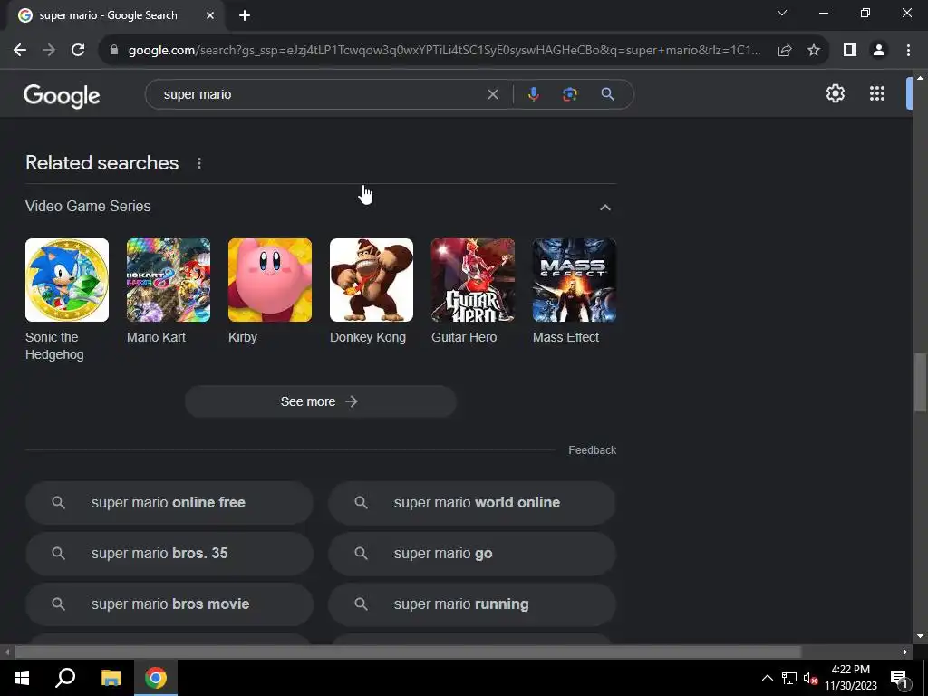Search super mario world online
Image resolution: width=928 pixels, height=696 pixels.
[x=472, y=502]
